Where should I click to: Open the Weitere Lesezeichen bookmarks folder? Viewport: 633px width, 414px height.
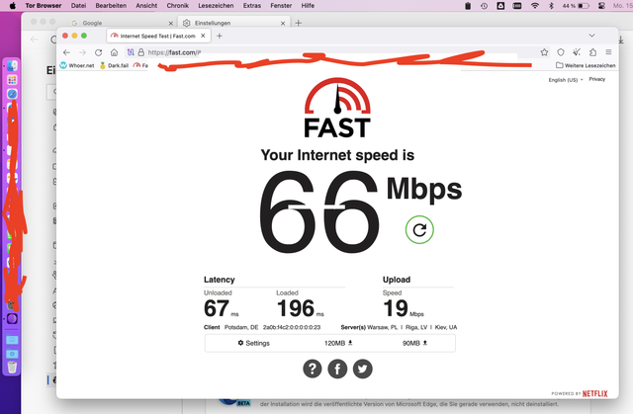tap(586, 65)
